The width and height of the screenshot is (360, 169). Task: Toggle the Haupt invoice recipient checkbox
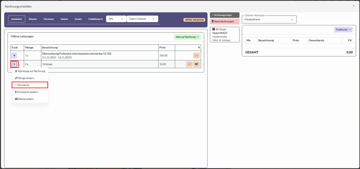[214, 29]
